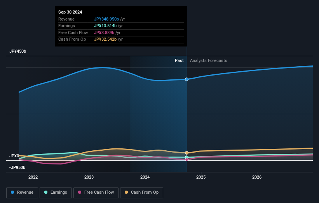
Task: Click the JP¥3.889b free cash flow value
Action: click(104, 33)
